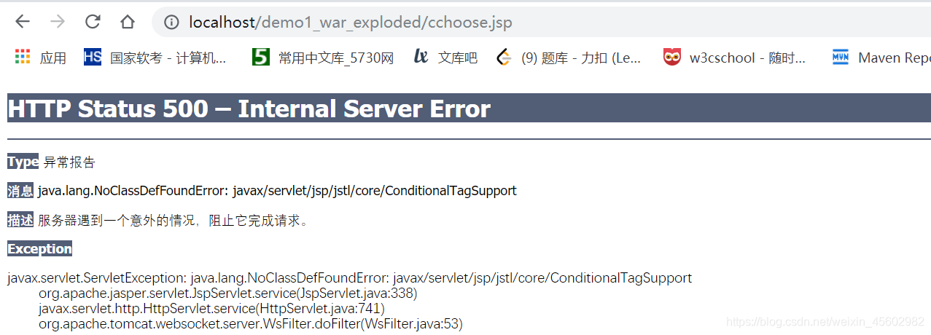Viewport: 931px width, 335px height.
Task: Click the JspServlet.service stack trace line
Action: 228,293
